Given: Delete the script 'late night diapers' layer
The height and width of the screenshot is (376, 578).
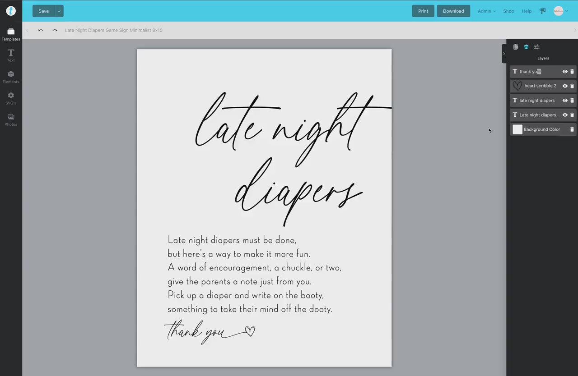Looking at the screenshot, I should click(572, 101).
